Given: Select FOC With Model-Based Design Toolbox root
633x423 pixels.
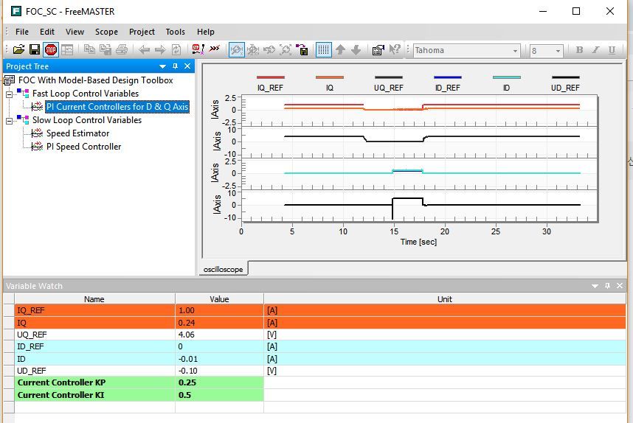Looking at the screenshot, I should (x=96, y=80).
